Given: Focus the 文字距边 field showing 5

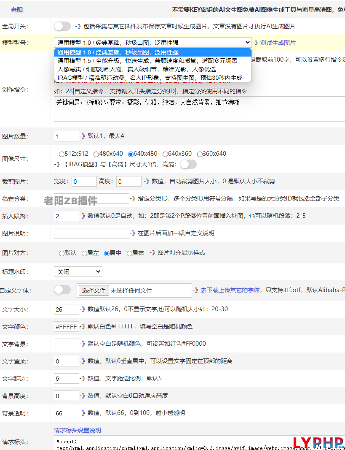Looking at the screenshot, I should pos(67,379).
